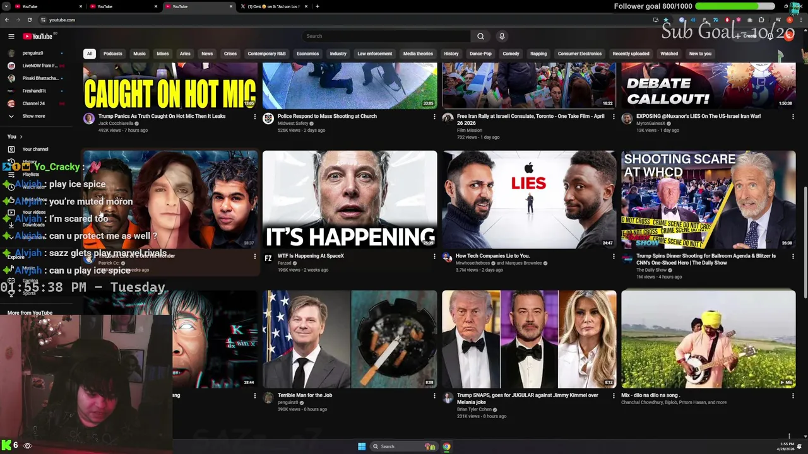Image resolution: width=808 pixels, height=454 pixels.
Task: Open the banjo player in field thumbnail
Action: click(708, 339)
